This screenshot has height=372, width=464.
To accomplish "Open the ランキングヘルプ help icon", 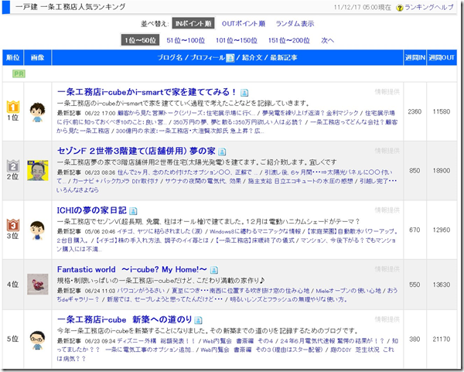I will (x=400, y=8).
